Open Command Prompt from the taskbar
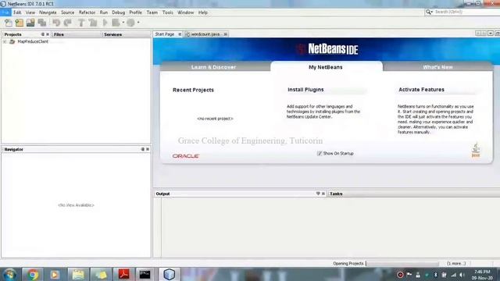500x281 pixels. click(x=145, y=274)
